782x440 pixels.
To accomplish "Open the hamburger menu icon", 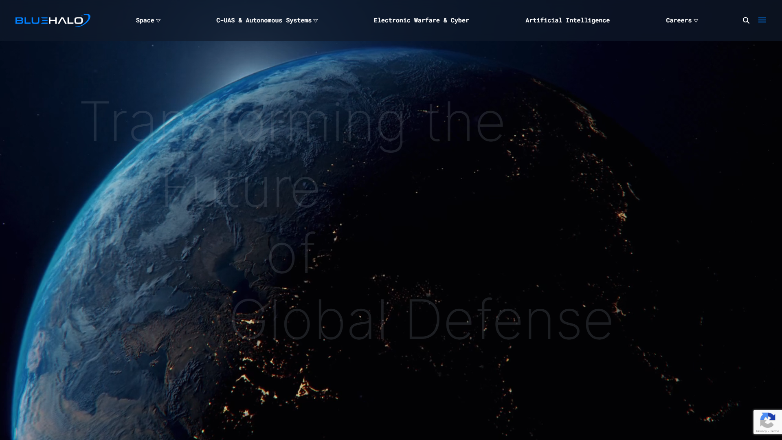I will point(762,20).
